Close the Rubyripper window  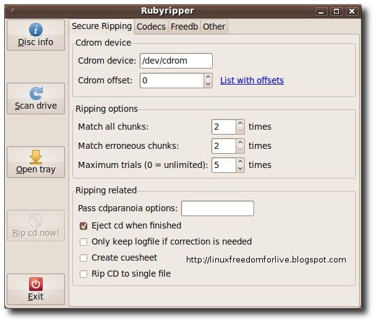[x=351, y=11]
